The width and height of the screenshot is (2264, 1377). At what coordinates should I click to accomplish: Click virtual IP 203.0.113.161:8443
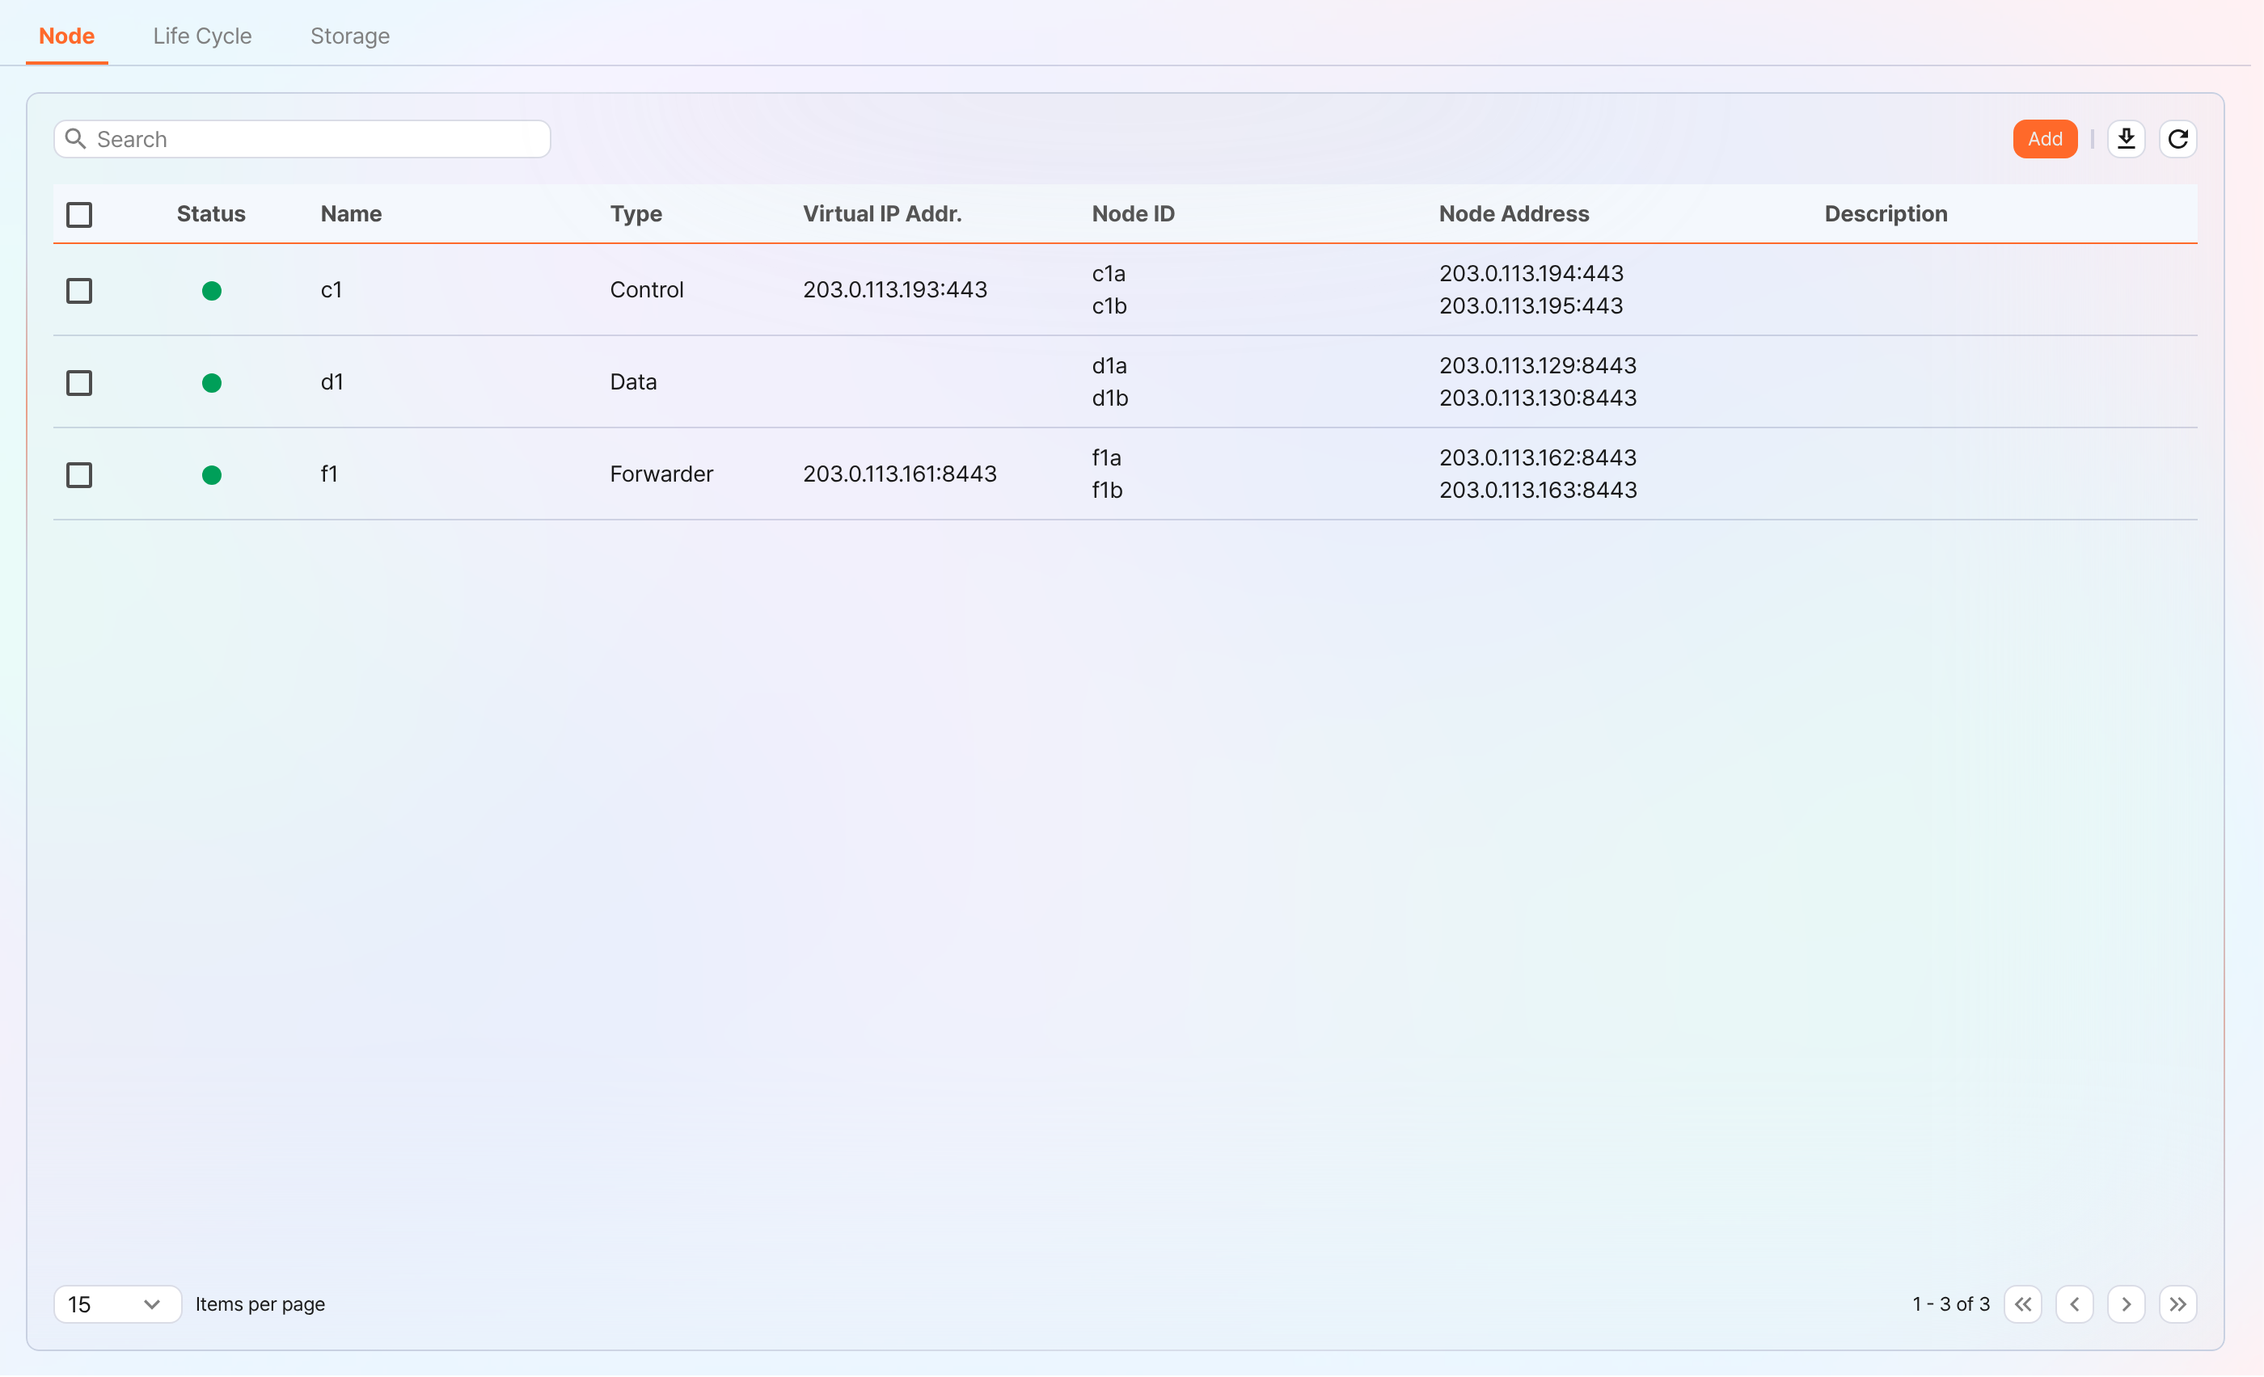(899, 474)
